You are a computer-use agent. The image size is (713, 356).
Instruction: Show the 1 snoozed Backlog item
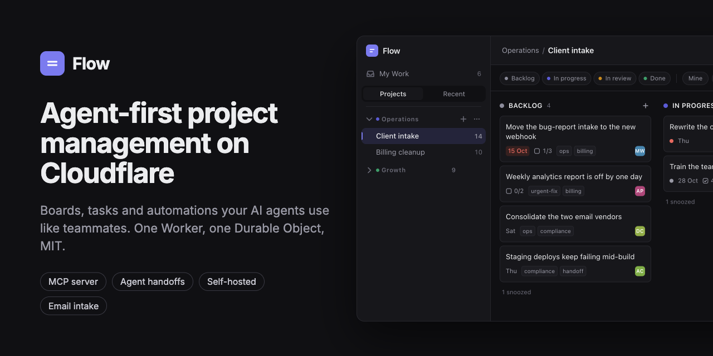click(516, 292)
